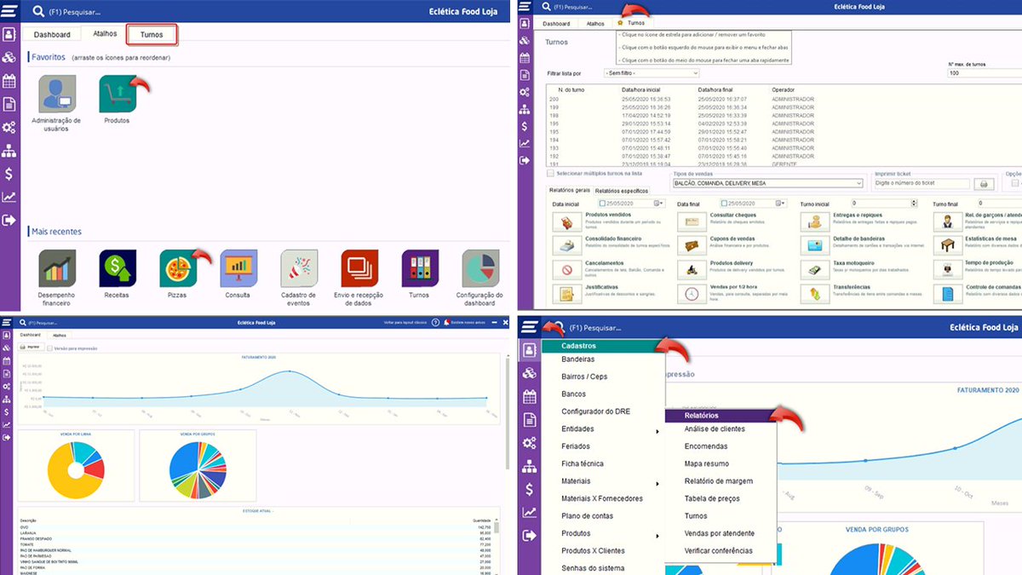Click the calendar sidebar icon in Favoritos screen
Screen dimensions: 1022x575
click(9, 82)
